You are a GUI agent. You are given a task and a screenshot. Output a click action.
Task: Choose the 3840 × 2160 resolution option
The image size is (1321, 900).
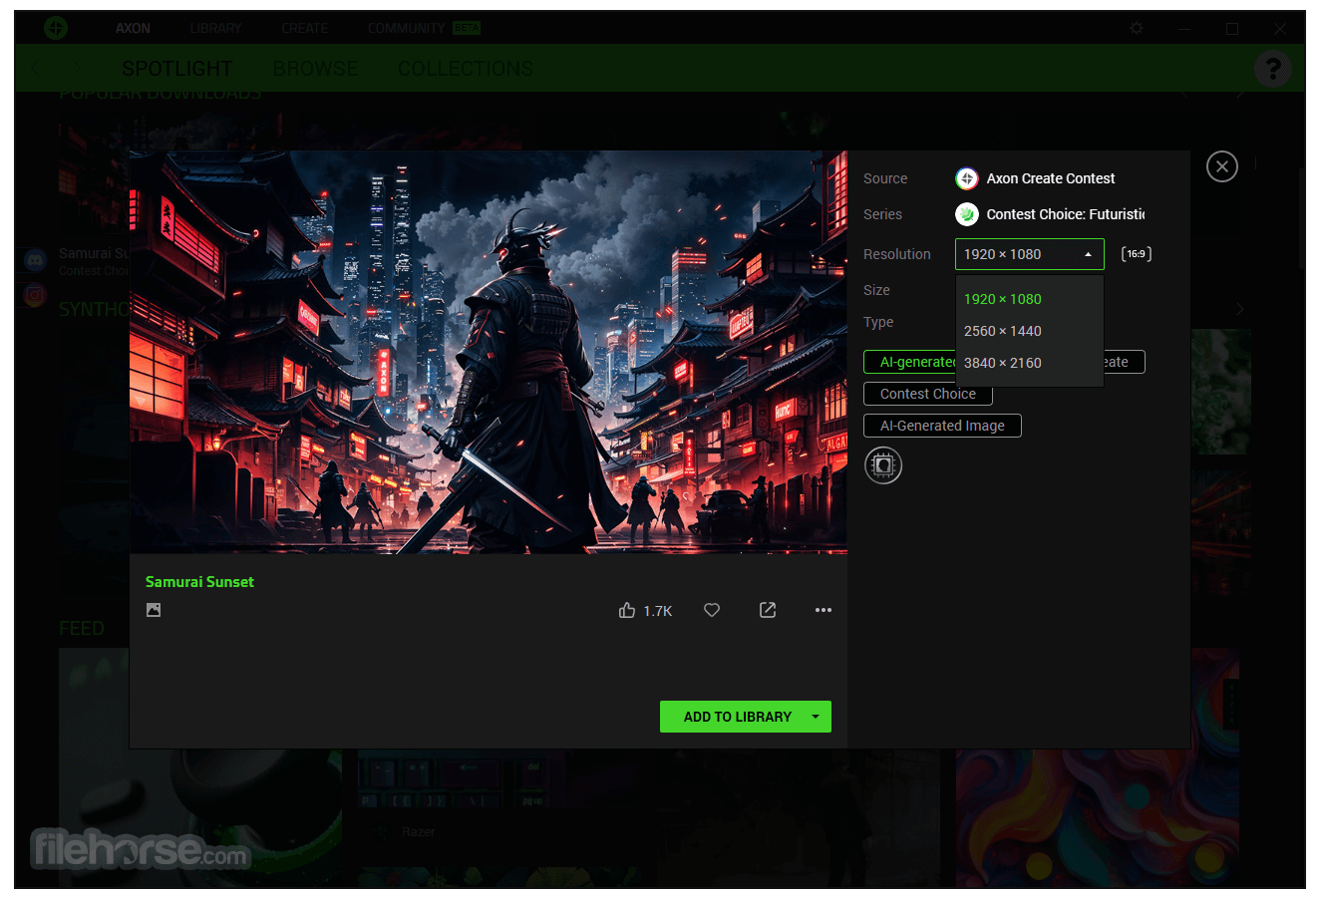tap(1030, 363)
